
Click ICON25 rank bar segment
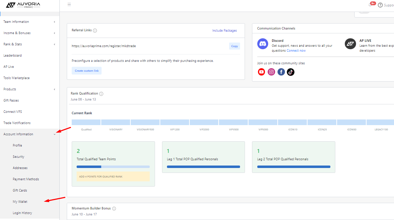(x=322, y=122)
